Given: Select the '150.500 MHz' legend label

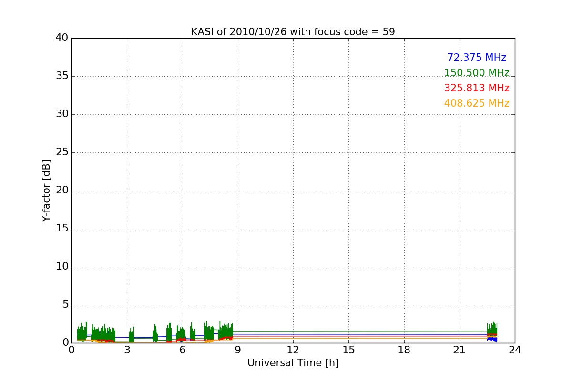Looking at the screenshot, I should tap(477, 73).
